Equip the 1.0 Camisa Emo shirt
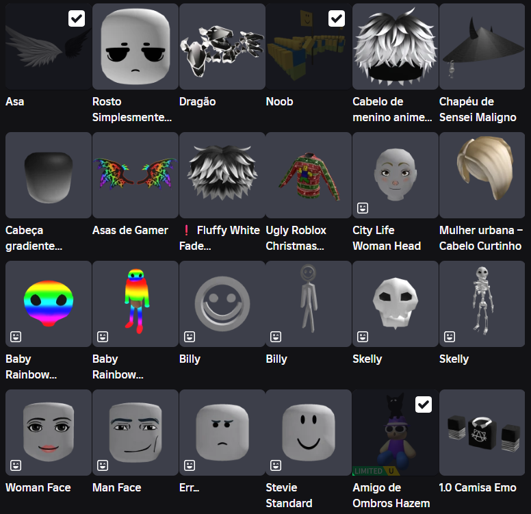Viewport: 531px width, 514px height. 482,433
